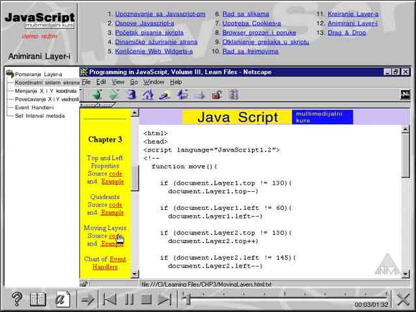Open Moving Layers Example link
Viewport: 416px width, 312px height.
click(x=113, y=243)
